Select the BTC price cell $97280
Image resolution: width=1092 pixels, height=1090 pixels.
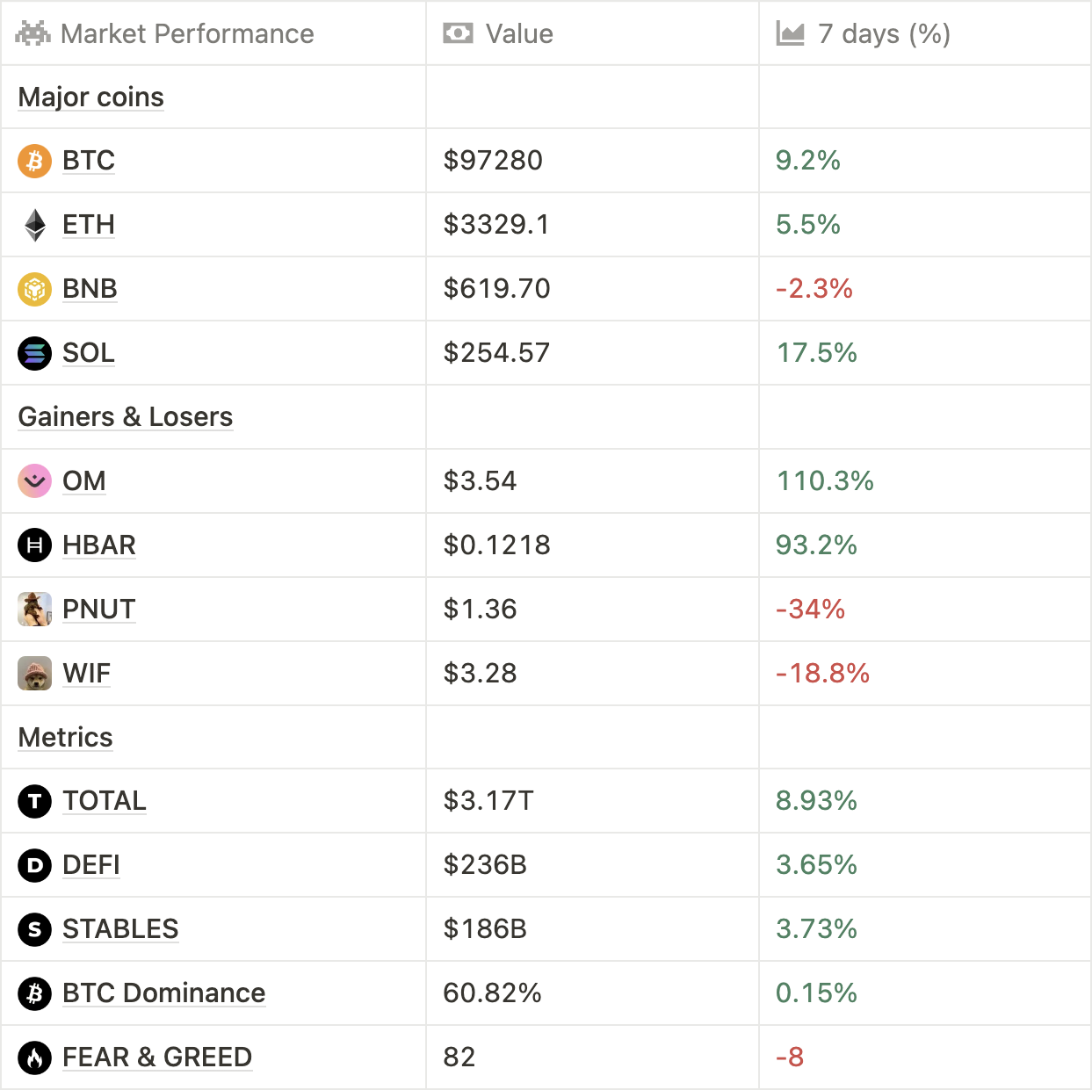tap(494, 161)
